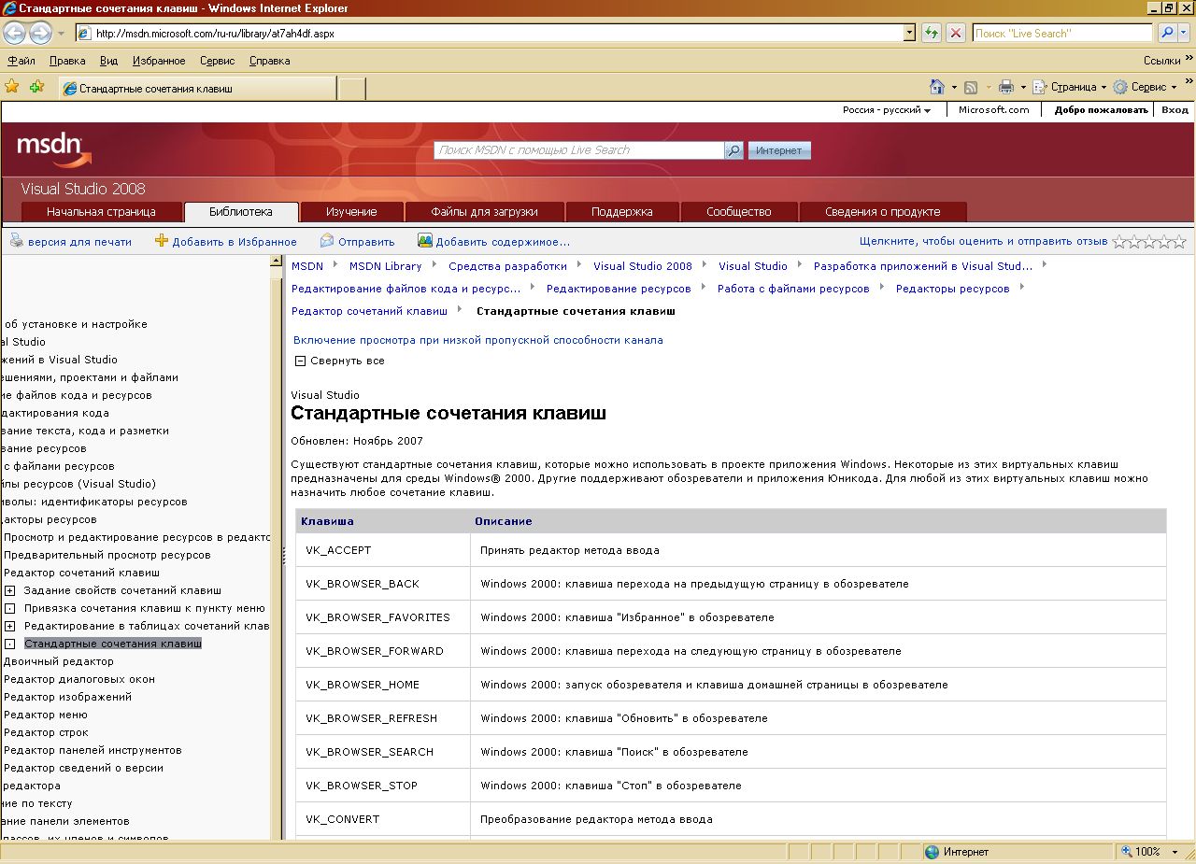The image size is (1196, 864).
Task: Switch to Файлы для загрузки tab
Action: point(484,212)
